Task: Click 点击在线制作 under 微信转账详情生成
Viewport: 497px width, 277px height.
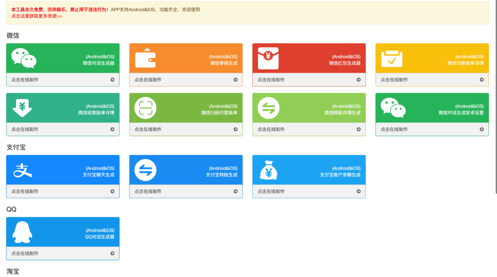Action: (x=271, y=130)
